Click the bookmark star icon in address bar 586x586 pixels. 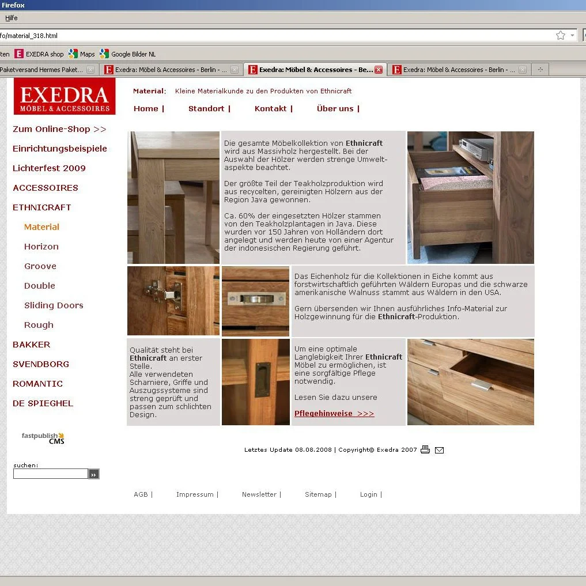[x=560, y=36]
